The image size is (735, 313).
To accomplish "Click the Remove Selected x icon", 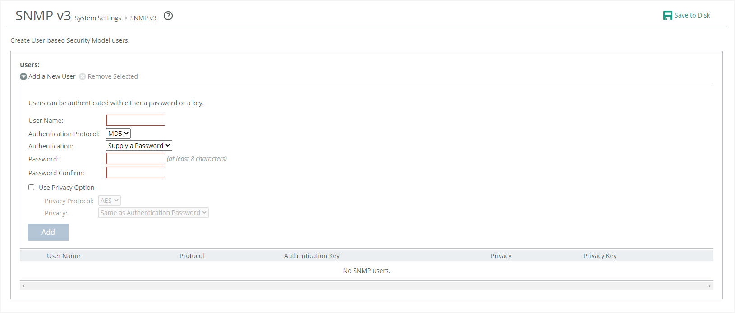I will click(x=83, y=76).
